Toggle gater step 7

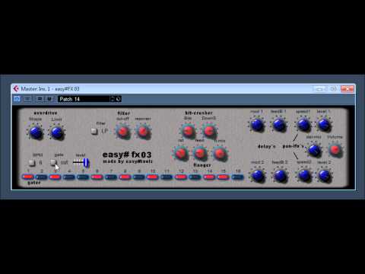[x=111, y=177]
